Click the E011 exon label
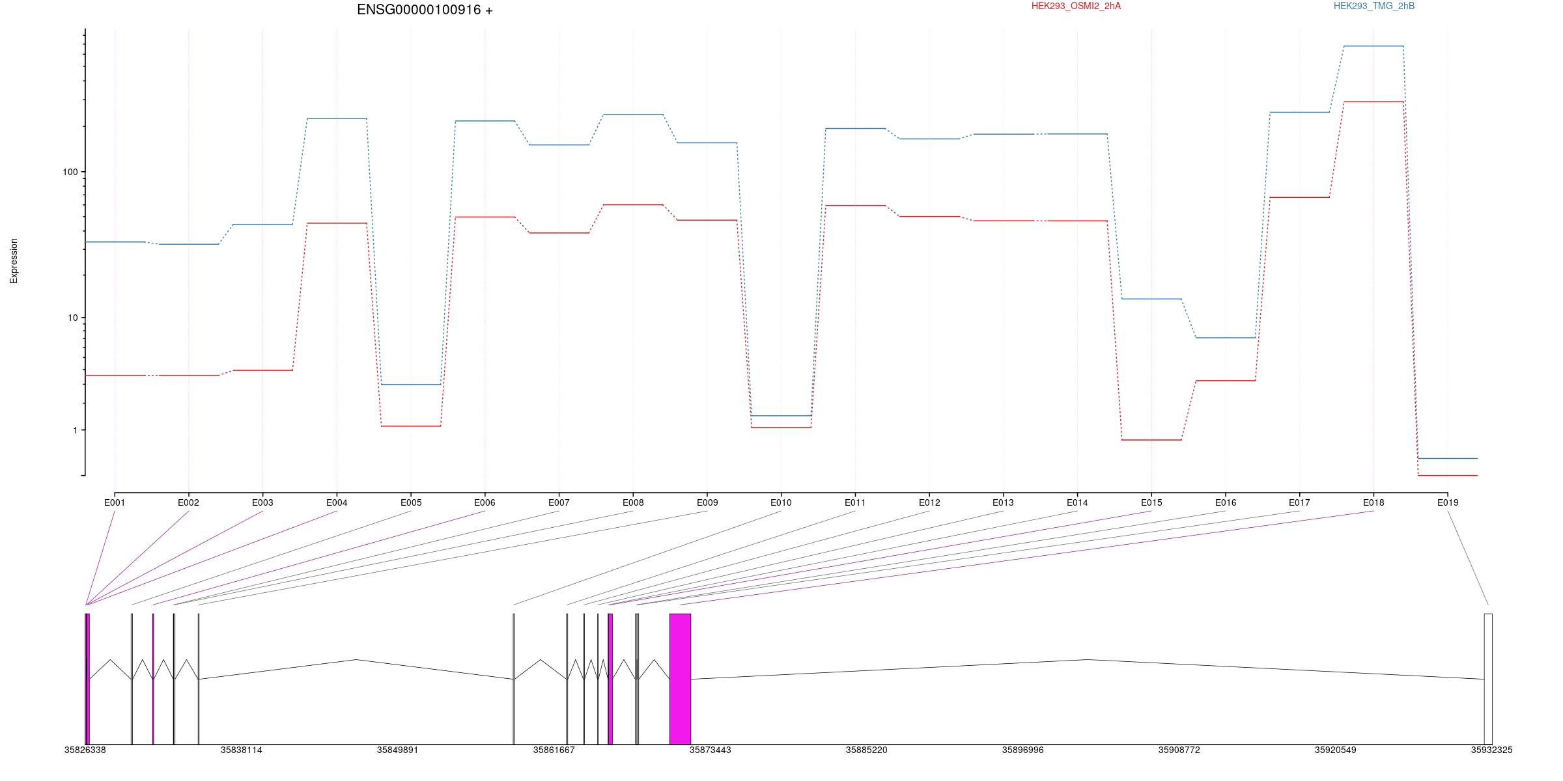 [855, 502]
